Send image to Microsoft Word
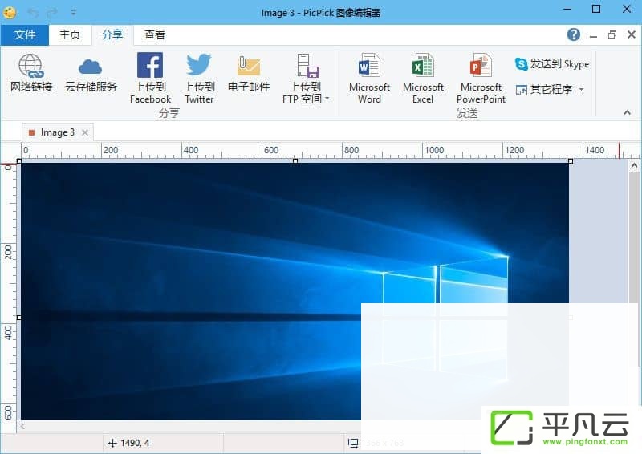This screenshot has height=454, width=642. pyautogui.click(x=369, y=78)
